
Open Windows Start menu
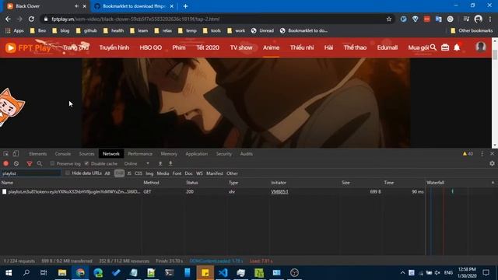[9, 273]
